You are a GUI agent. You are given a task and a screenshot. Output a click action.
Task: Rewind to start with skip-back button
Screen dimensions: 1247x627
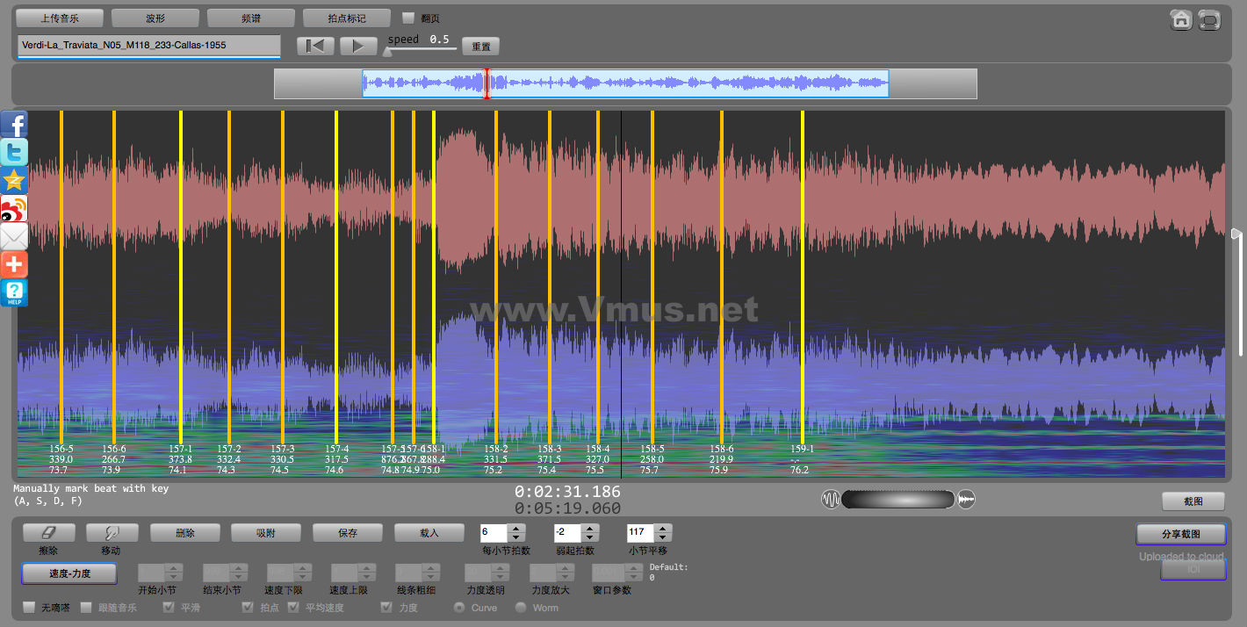315,47
